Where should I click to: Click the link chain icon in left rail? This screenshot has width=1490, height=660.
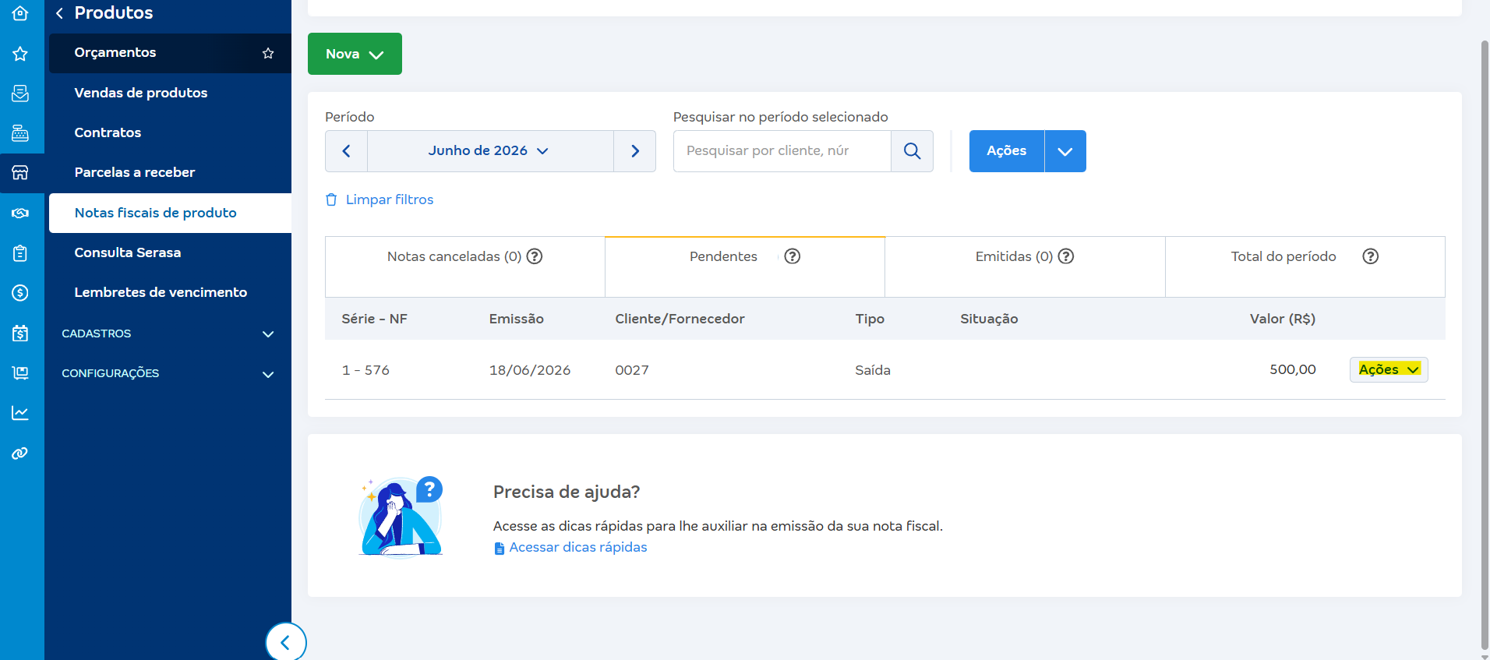pyautogui.click(x=20, y=454)
